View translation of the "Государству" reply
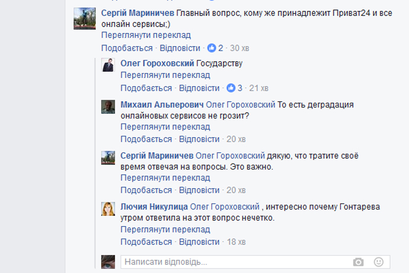Screen dimensions: 409x273 pos(165,75)
